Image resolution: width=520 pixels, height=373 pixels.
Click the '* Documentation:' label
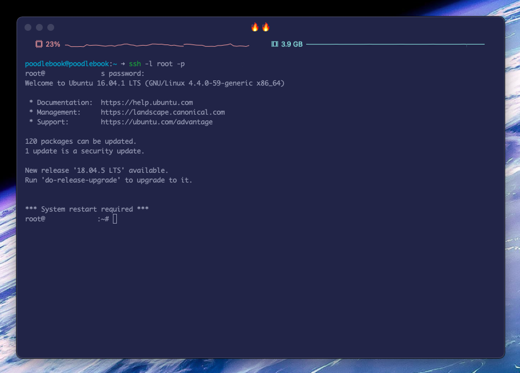click(x=61, y=103)
